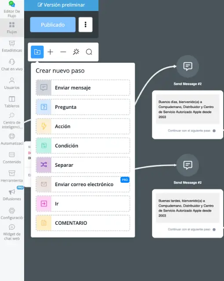This screenshot has width=224, height=281.
Task: Open Widget de chat web in sidebar
Action: pos(12,232)
